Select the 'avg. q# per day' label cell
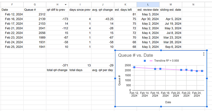The height and width of the screenshot is (111, 212). (103, 70)
